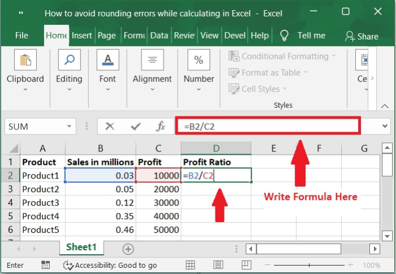The image size is (396, 274).
Task: Click the Share person icon
Action: 350,36
